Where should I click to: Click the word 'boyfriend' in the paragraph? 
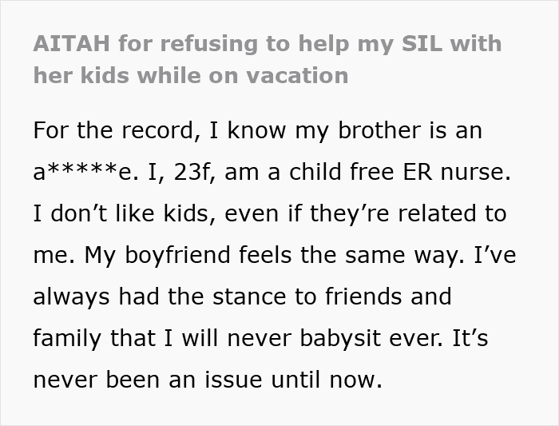pyautogui.click(x=177, y=256)
